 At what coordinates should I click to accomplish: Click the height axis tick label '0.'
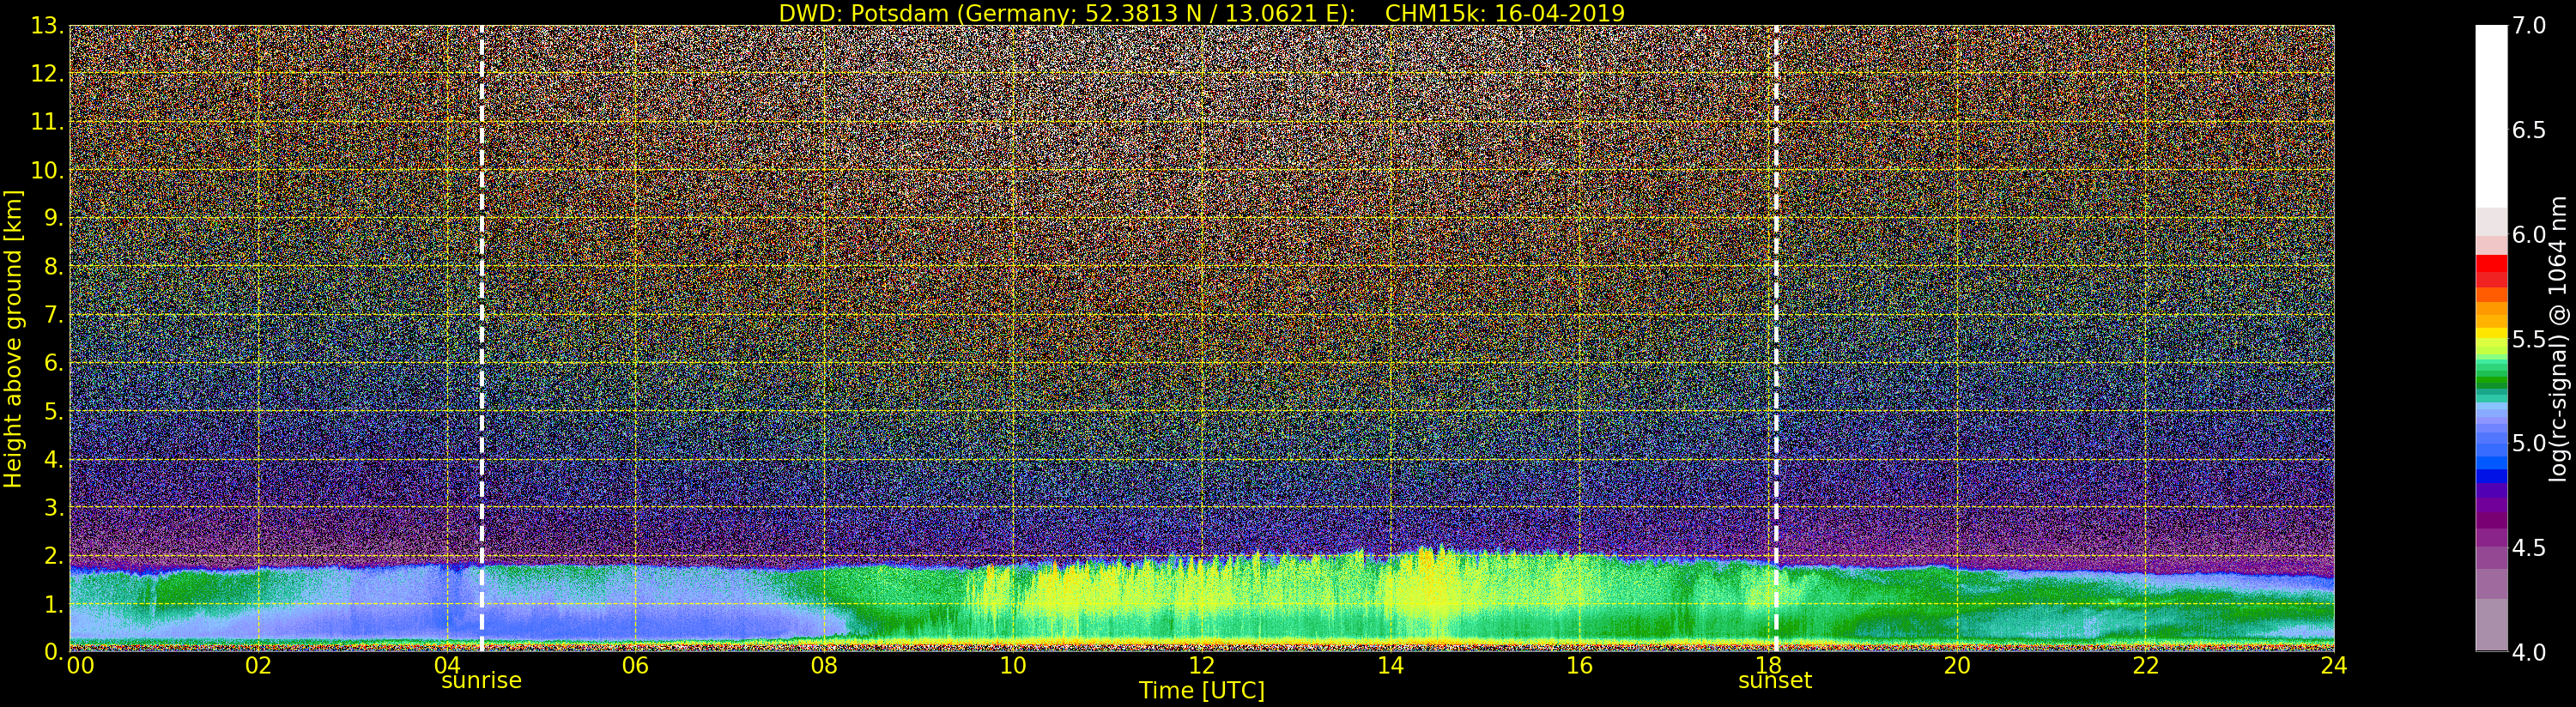coord(53,651)
